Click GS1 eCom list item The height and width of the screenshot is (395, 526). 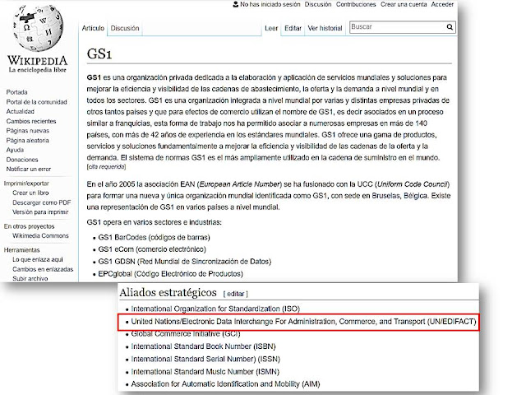(x=152, y=249)
